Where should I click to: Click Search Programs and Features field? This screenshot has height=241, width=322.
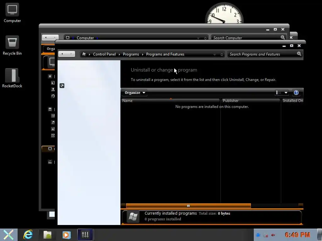point(265,54)
